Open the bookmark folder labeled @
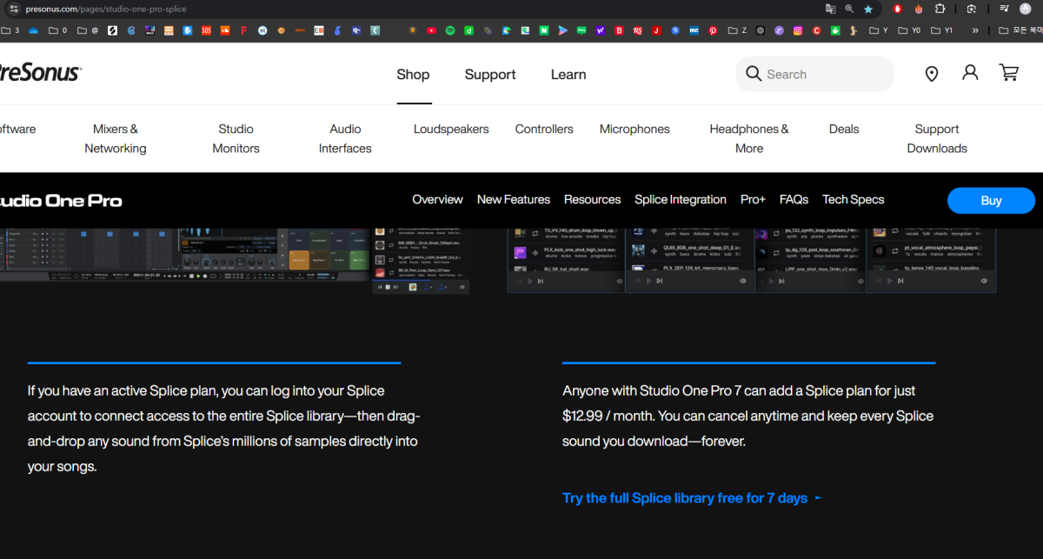This screenshot has width=1043, height=559. [x=87, y=30]
